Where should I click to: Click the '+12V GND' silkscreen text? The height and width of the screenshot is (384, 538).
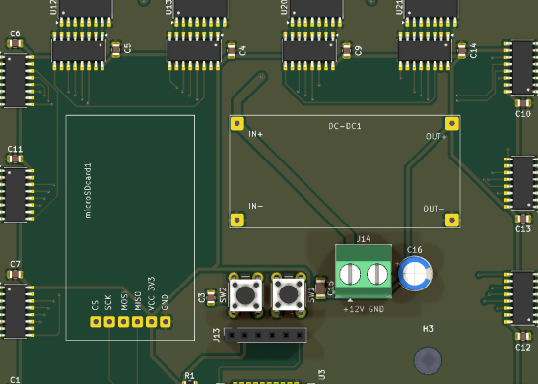(364, 309)
